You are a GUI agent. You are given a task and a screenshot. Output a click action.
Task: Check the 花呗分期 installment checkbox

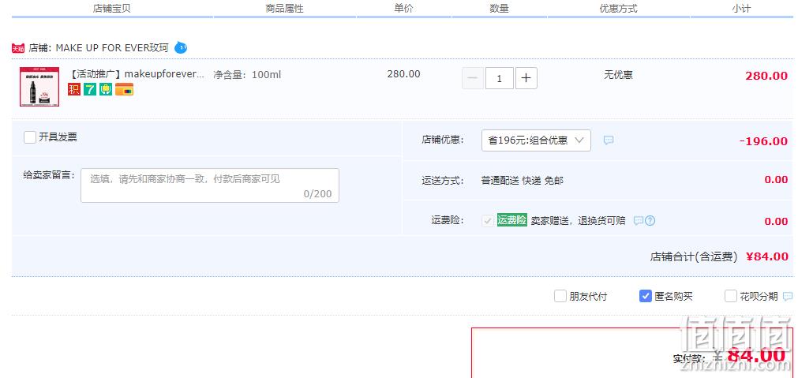[x=731, y=296]
